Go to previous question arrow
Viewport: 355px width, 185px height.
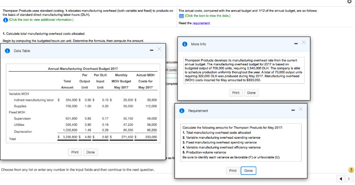click(x=341, y=179)
